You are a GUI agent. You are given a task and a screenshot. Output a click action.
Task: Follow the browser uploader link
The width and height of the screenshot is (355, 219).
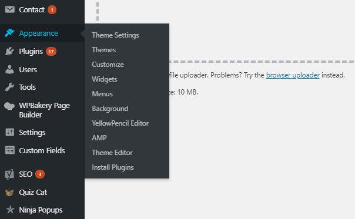coord(293,75)
